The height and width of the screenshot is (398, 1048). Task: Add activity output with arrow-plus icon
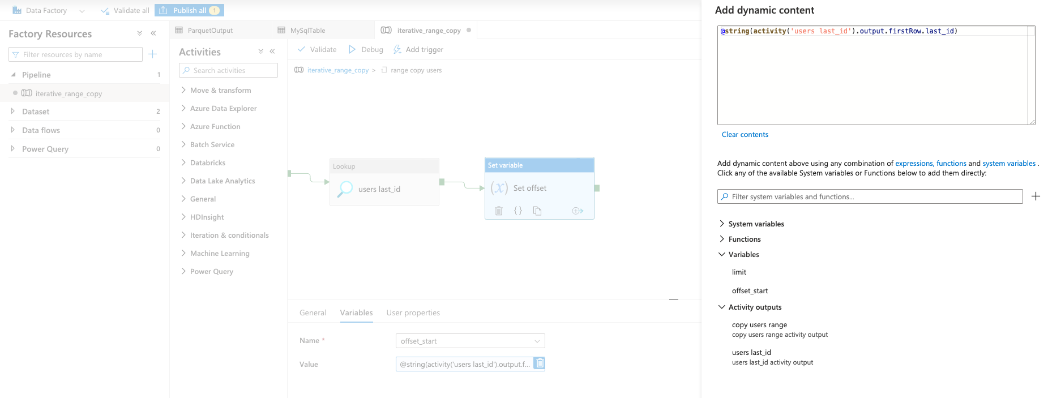pyautogui.click(x=578, y=211)
